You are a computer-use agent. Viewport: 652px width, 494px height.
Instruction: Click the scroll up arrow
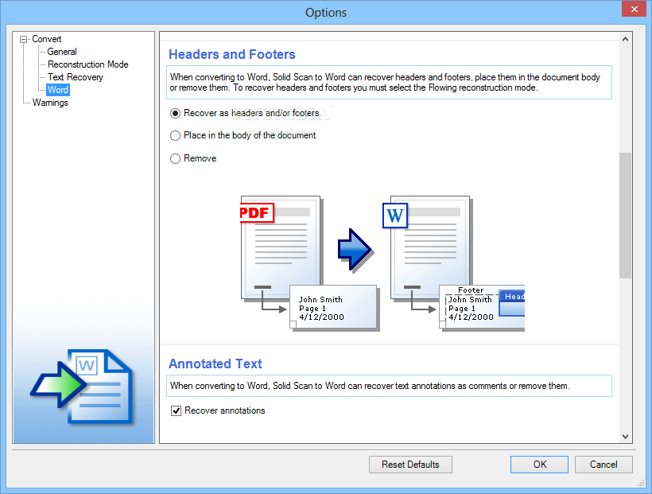pos(625,39)
